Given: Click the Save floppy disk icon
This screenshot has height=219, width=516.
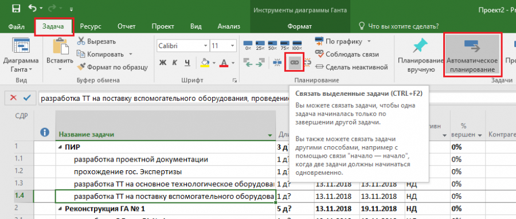Looking at the screenshot, I should pos(16,9).
